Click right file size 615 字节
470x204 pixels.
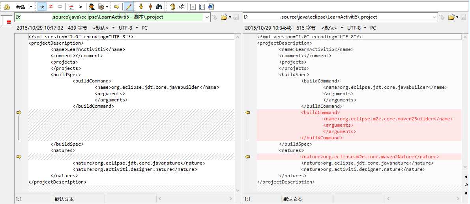click(306, 28)
